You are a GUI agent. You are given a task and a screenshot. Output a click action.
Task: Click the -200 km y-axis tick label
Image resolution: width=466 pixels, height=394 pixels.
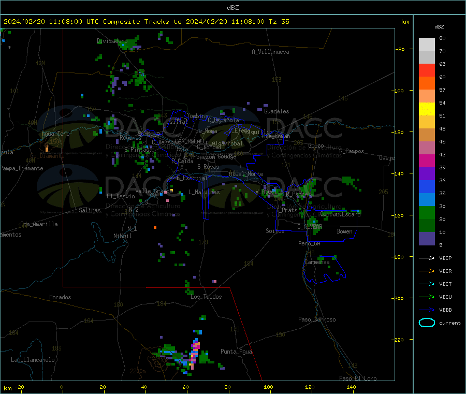[398, 298]
